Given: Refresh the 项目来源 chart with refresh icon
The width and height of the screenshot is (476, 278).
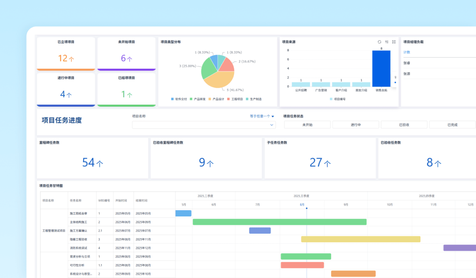Looking at the screenshot, I should click(x=379, y=42).
